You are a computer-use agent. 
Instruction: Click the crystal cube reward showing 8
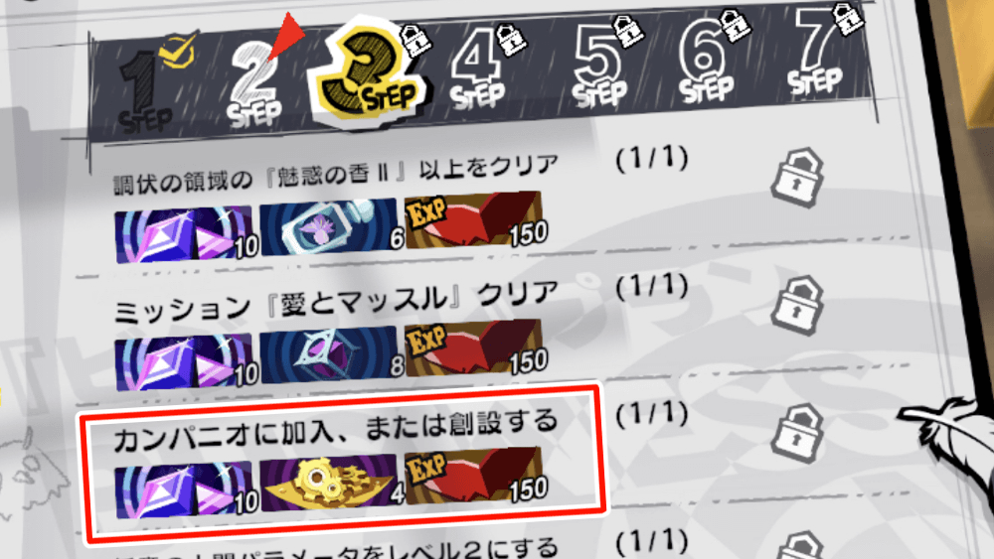click(331, 353)
